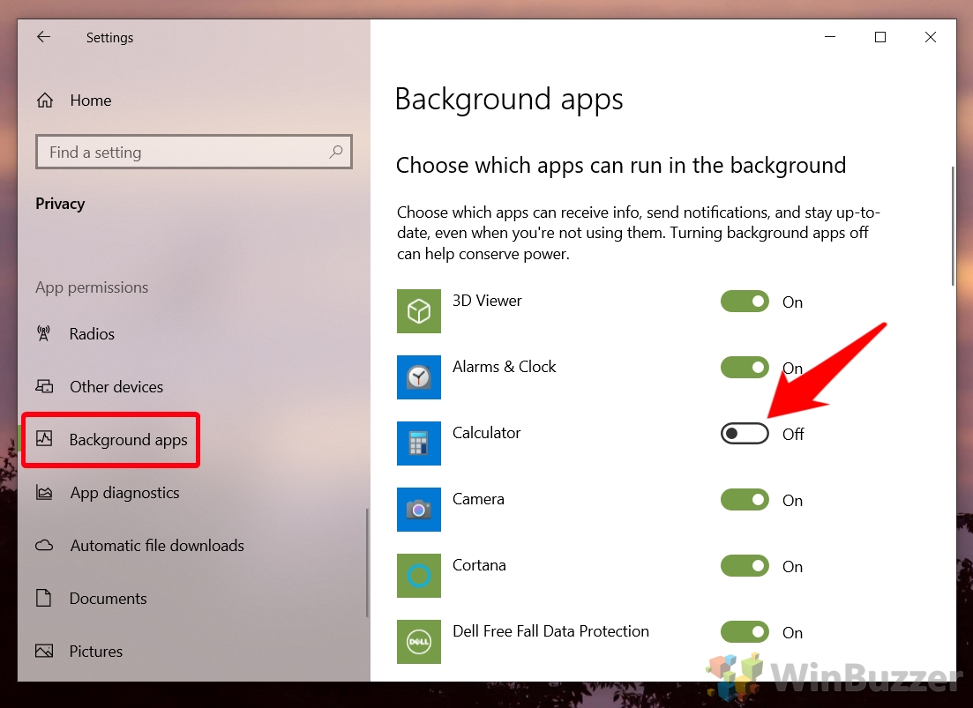This screenshot has height=708, width=973.
Task: Click the search magnifier icon
Action: click(x=336, y=152)
